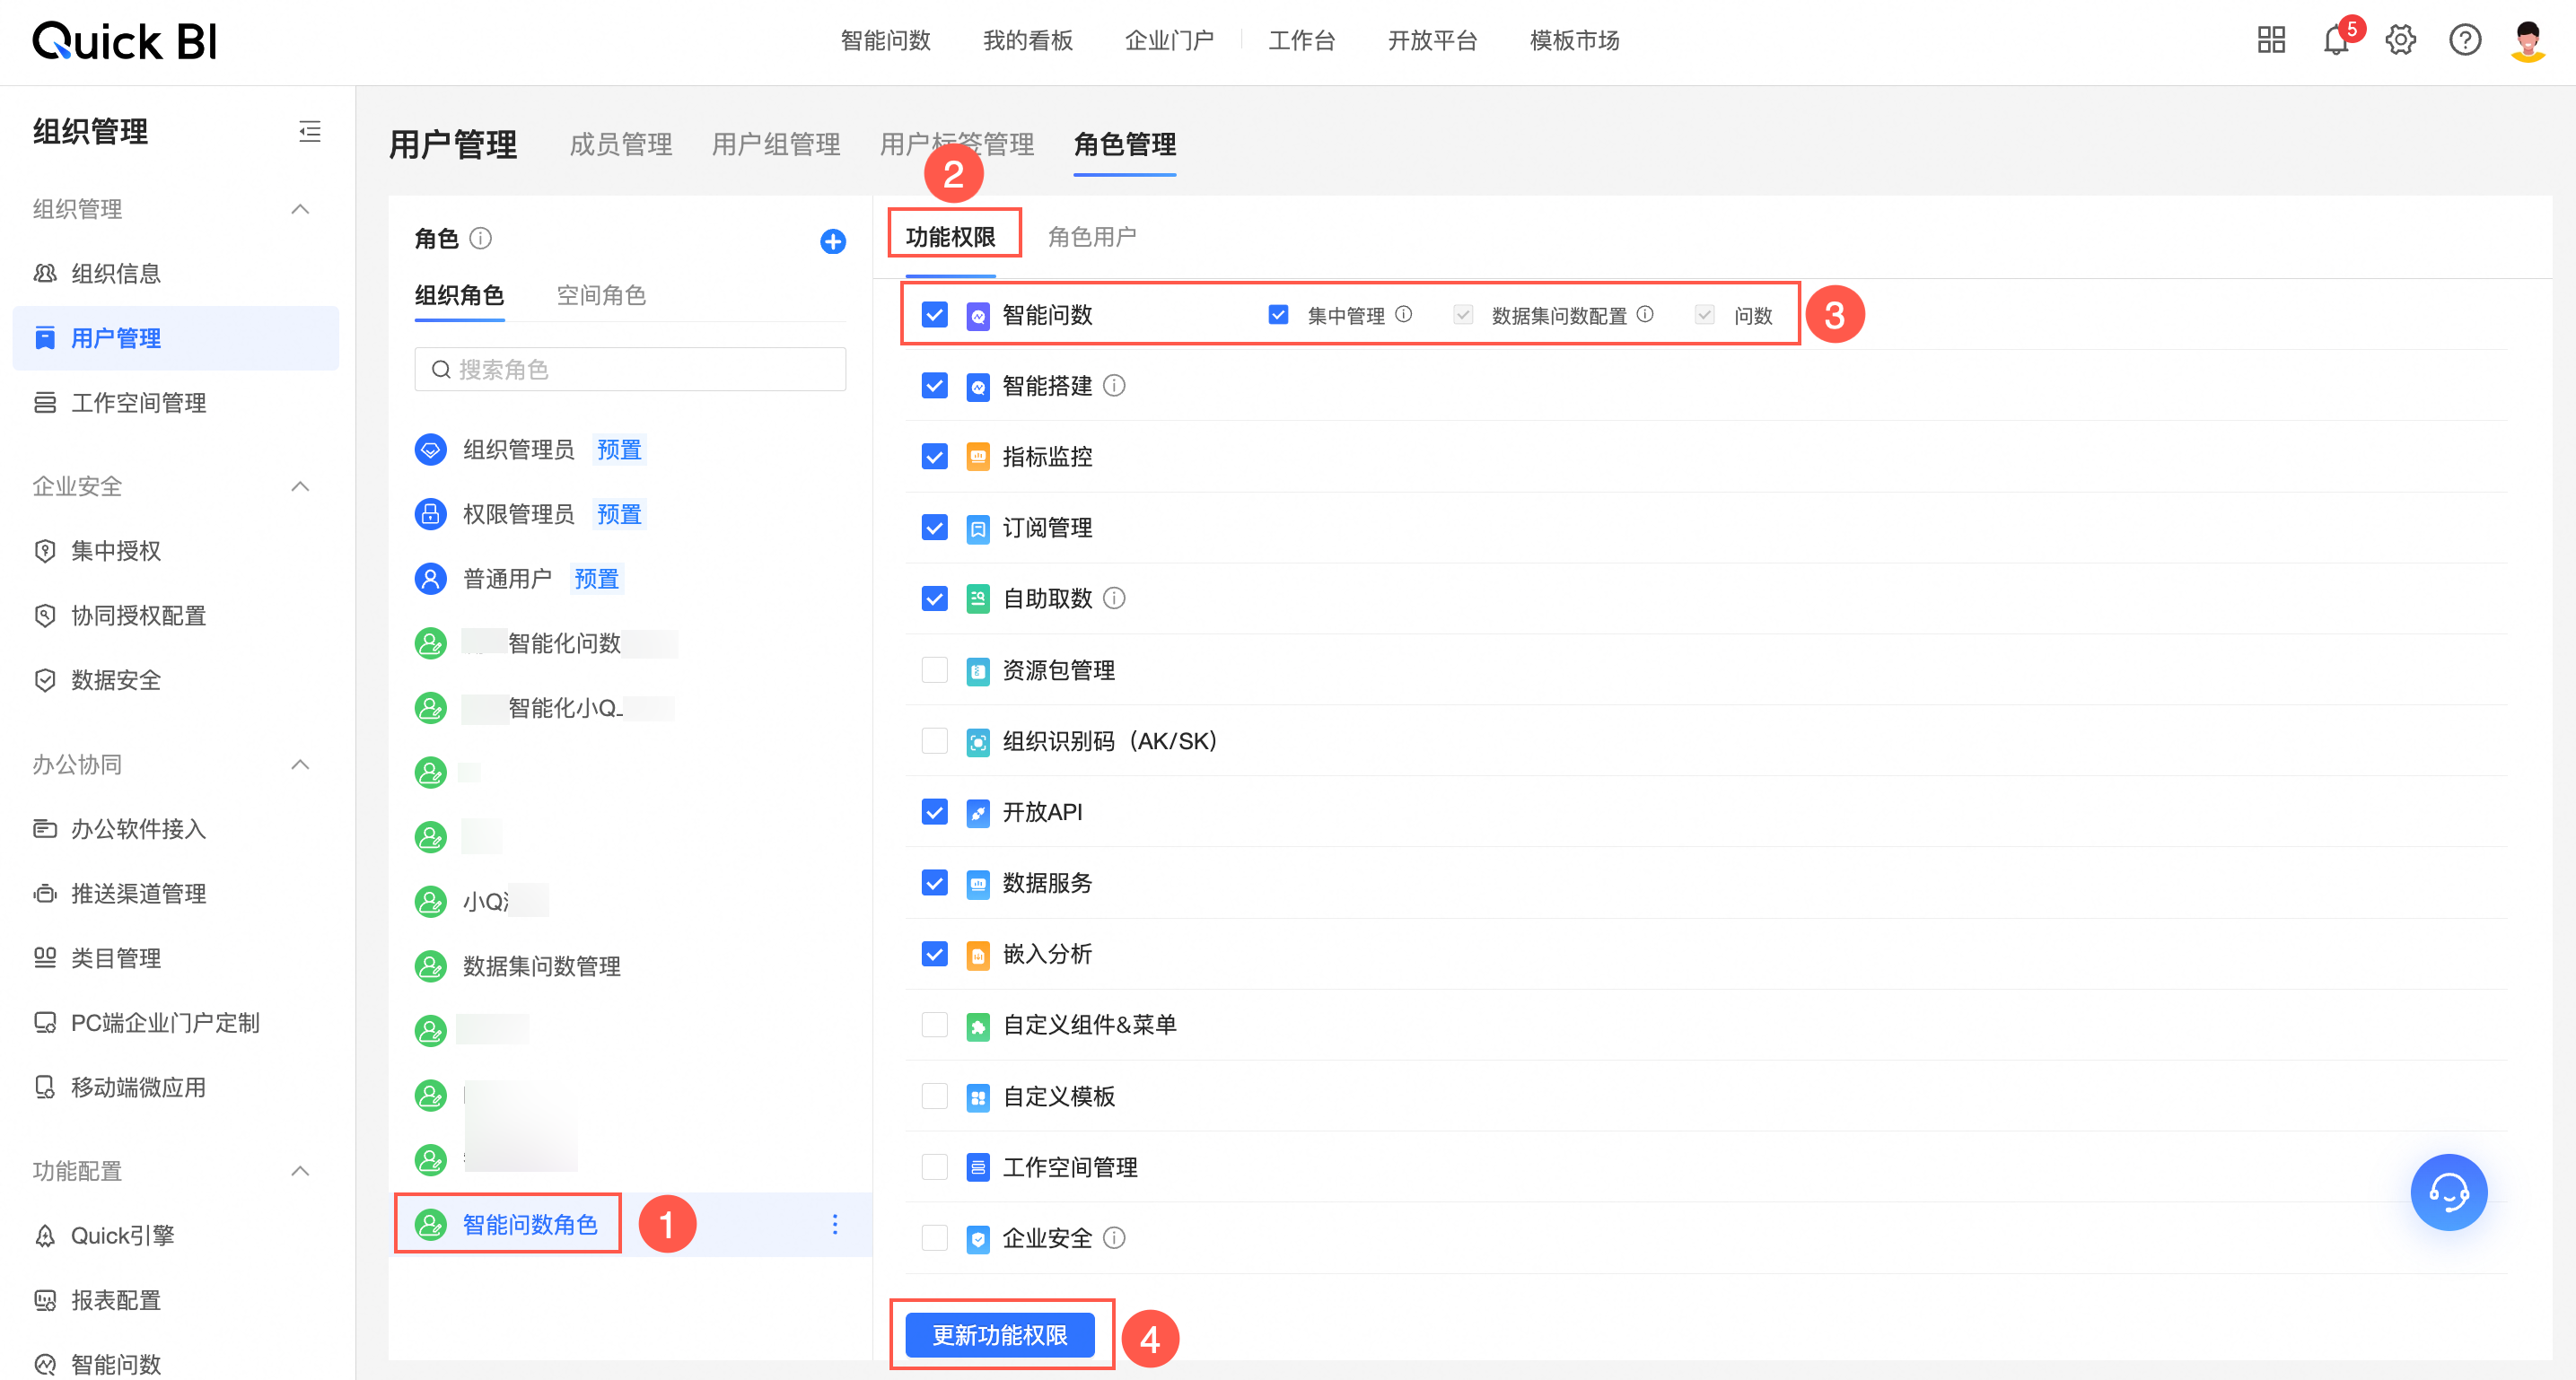Click the info icon beside 集中管理
This screenshot has width=2576, height=1380.
click(x=1404, y=314)
